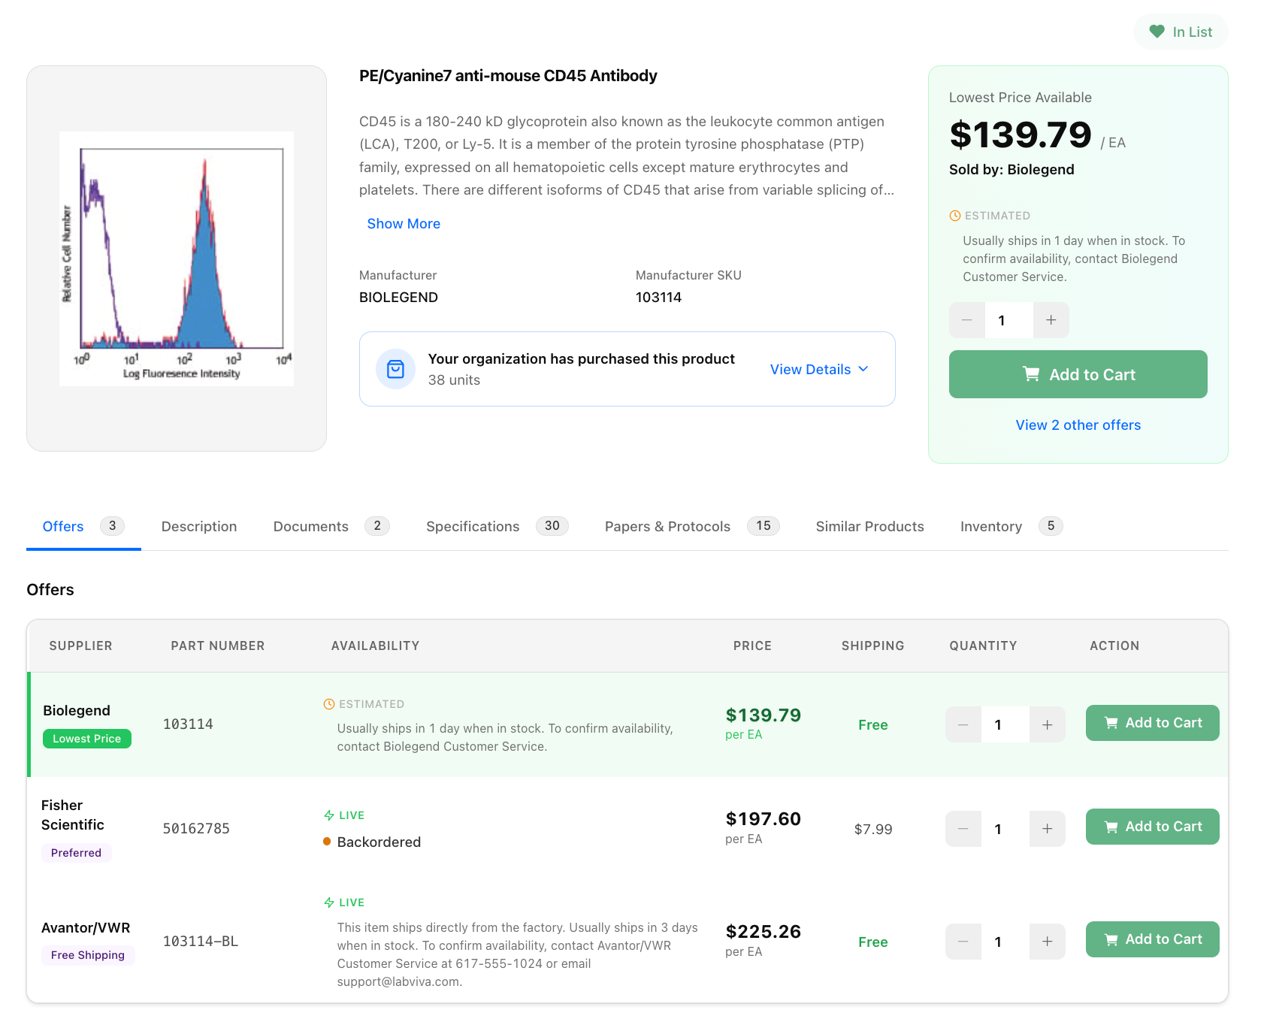Decrease quantity for Avantor/VWR offer
The height and width of the screenshot is (1028, 1264).
[963, 942]
